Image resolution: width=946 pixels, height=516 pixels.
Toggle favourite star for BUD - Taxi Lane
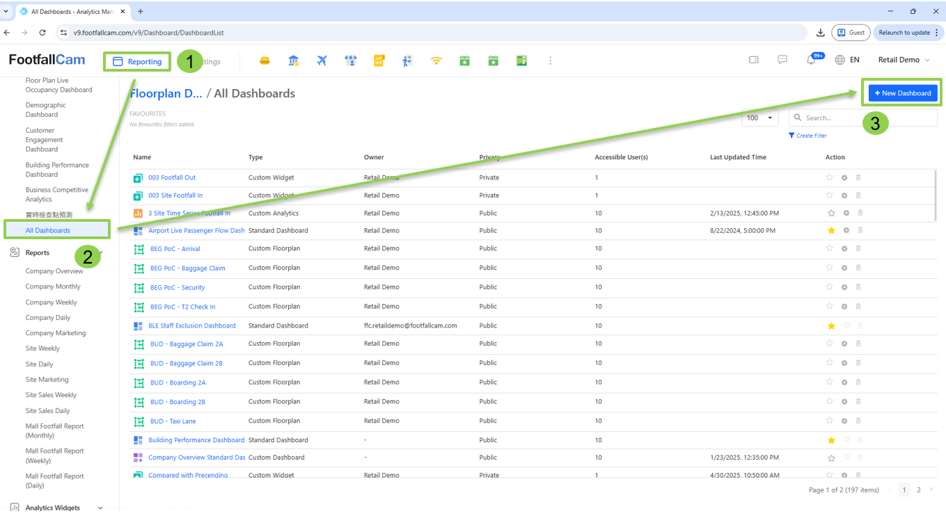(x=830, y=421)
